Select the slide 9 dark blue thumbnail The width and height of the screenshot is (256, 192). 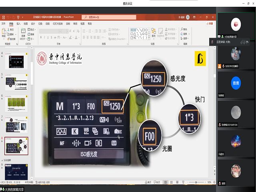[x=16, y=172]
